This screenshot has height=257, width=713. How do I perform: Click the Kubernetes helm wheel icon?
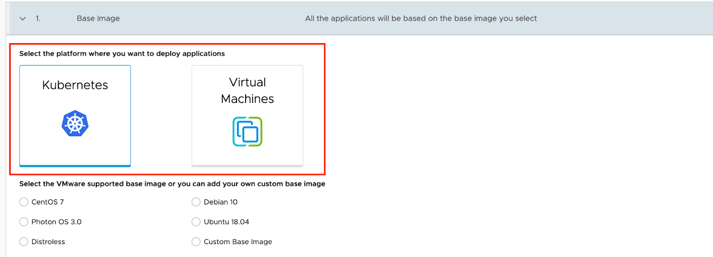75,123
